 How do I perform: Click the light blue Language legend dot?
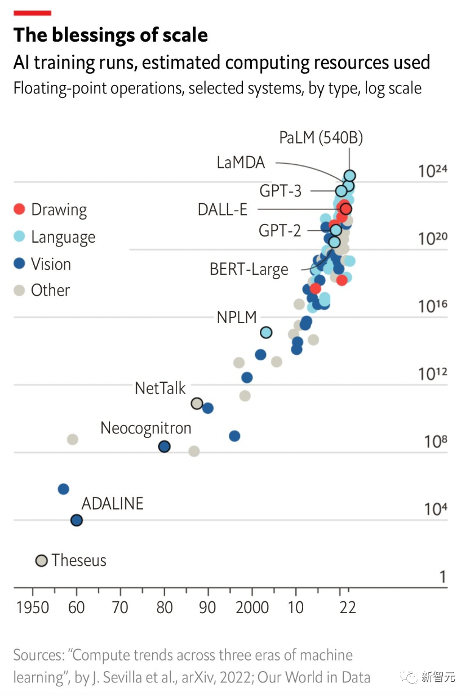pos(20,236)
